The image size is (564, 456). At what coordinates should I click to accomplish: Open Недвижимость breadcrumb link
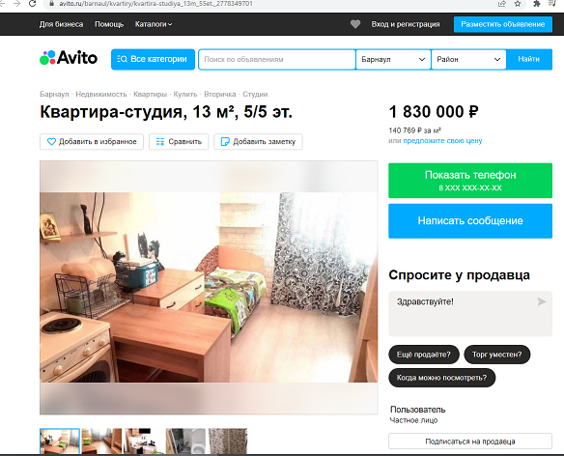pyautogui.click(x=101, y=95)
